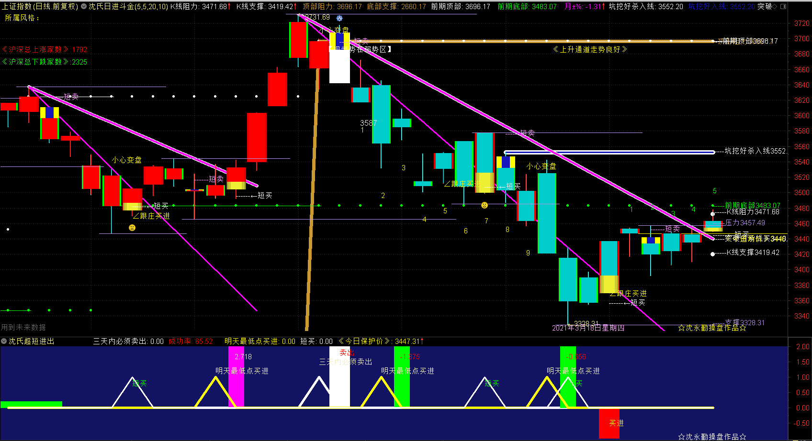
Task: Click the red 买进 signal bar
Action: click(x=609, y=423)
